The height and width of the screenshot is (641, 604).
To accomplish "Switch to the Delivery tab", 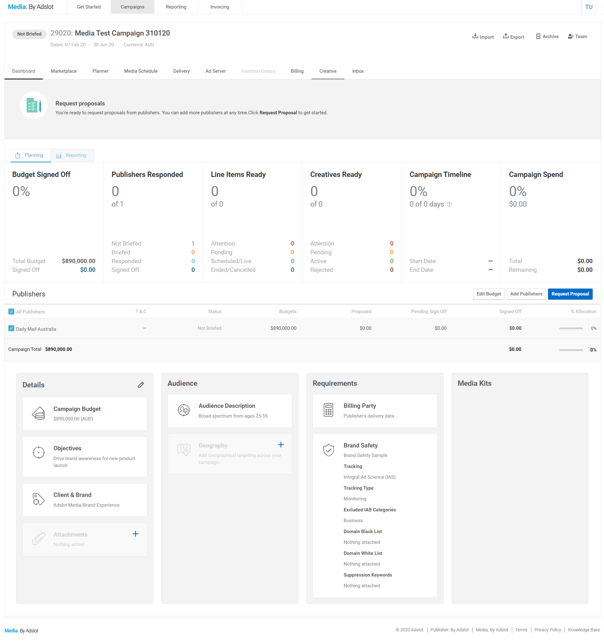I will coord(182,71).
